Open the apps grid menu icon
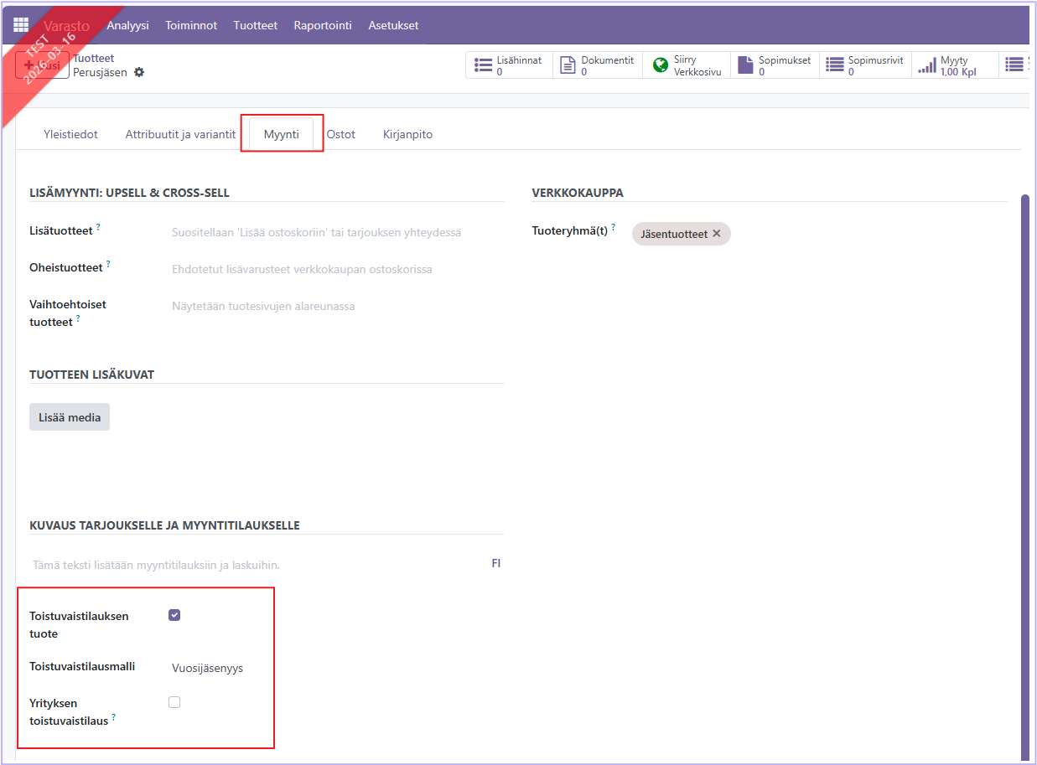Screen dimensions: 1037x765 20,25
